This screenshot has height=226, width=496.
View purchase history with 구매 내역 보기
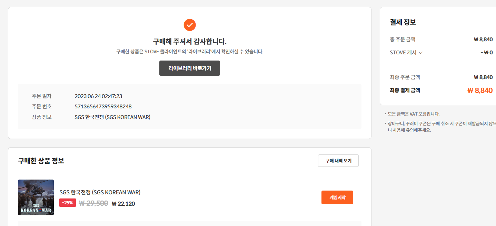point(338,161)
